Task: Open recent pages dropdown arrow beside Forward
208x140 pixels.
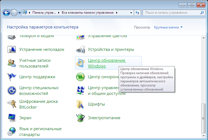Action: click(x=20, y=13)
